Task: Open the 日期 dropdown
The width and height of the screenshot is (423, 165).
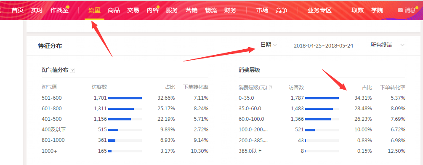Action: [x=269, y=45]
